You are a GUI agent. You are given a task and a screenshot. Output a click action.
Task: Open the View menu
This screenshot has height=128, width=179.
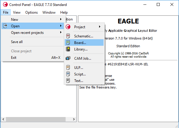pyautogui.click(x=17, y=12)
